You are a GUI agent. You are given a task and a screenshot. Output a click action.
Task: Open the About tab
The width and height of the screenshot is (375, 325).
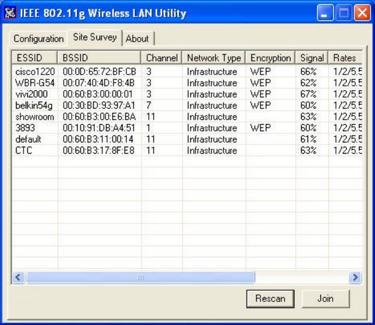pos(137,39)
